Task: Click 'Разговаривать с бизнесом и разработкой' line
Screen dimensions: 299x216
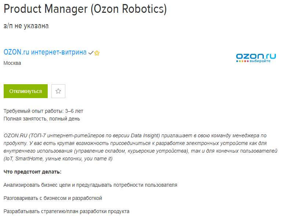Action: click(53, 198)
